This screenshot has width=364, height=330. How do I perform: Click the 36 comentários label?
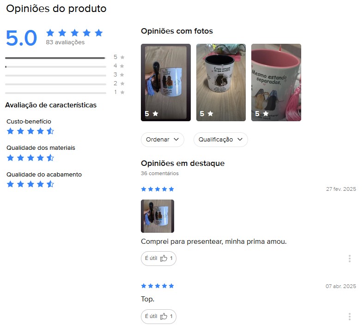(x=160, y=173)
